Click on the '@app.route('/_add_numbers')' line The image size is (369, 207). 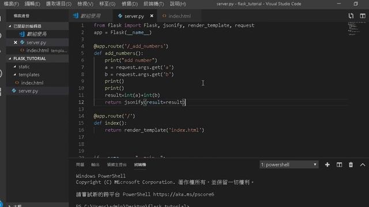(x=131, y=46)
